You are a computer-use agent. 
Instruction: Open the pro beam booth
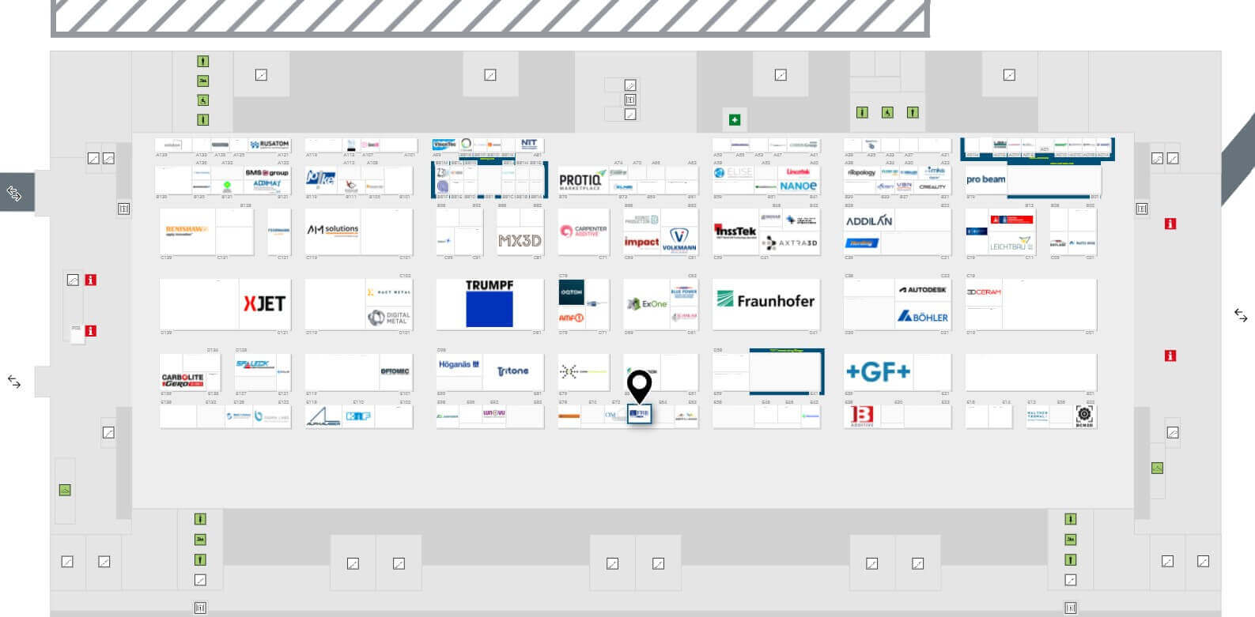click(x=986, y=181)
